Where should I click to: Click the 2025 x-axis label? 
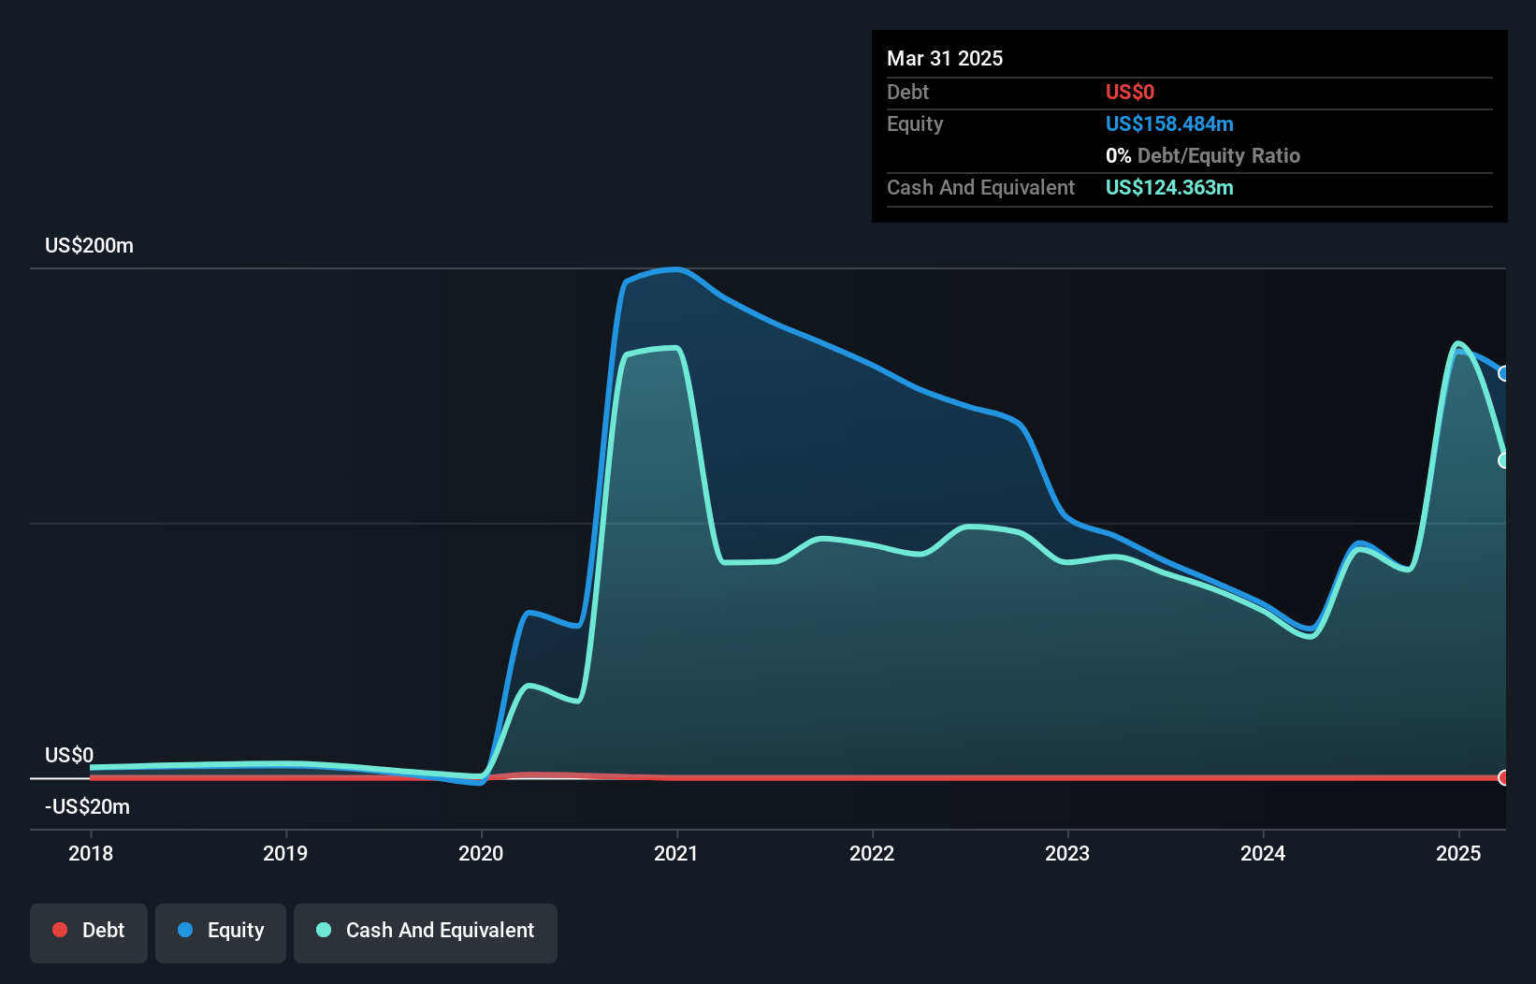point(1458,853)
